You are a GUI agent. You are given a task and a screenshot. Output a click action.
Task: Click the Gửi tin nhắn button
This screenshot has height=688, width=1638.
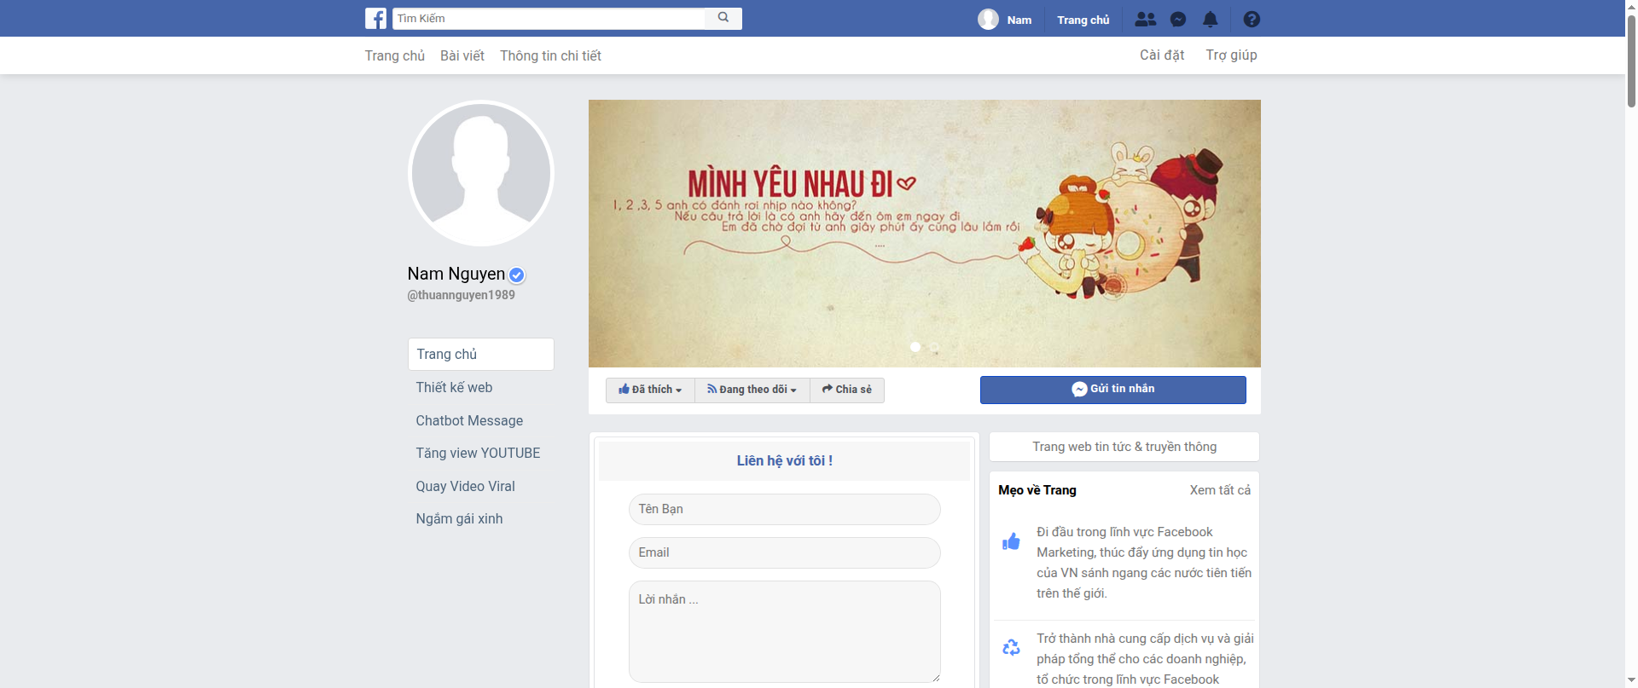[x=1112, y=390]
